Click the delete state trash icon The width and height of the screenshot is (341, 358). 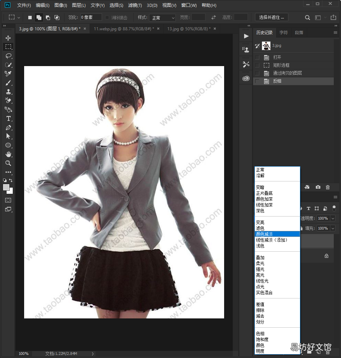(328, 187)
